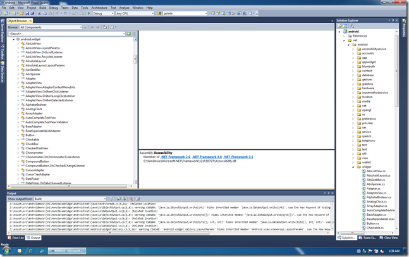Open the .NET Framework 3.0 link
This screenshot has height=257, width=409.
click(x=207, y=157)
